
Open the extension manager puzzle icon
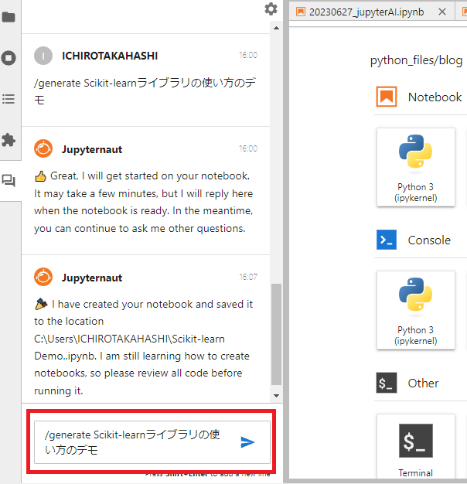(x=9, y=140)
